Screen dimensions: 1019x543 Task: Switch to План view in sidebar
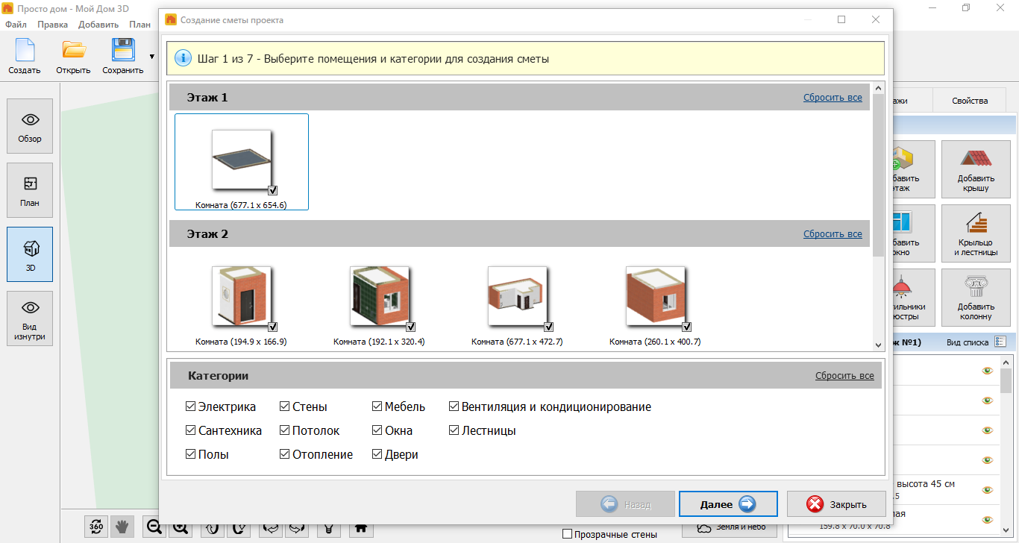coord(30,191)
